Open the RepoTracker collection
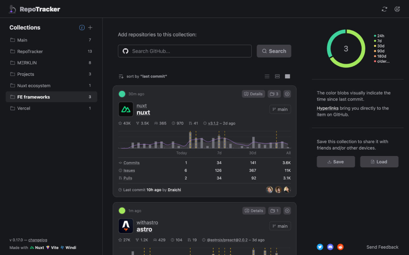The image size is (409, 255). [51, 51]
